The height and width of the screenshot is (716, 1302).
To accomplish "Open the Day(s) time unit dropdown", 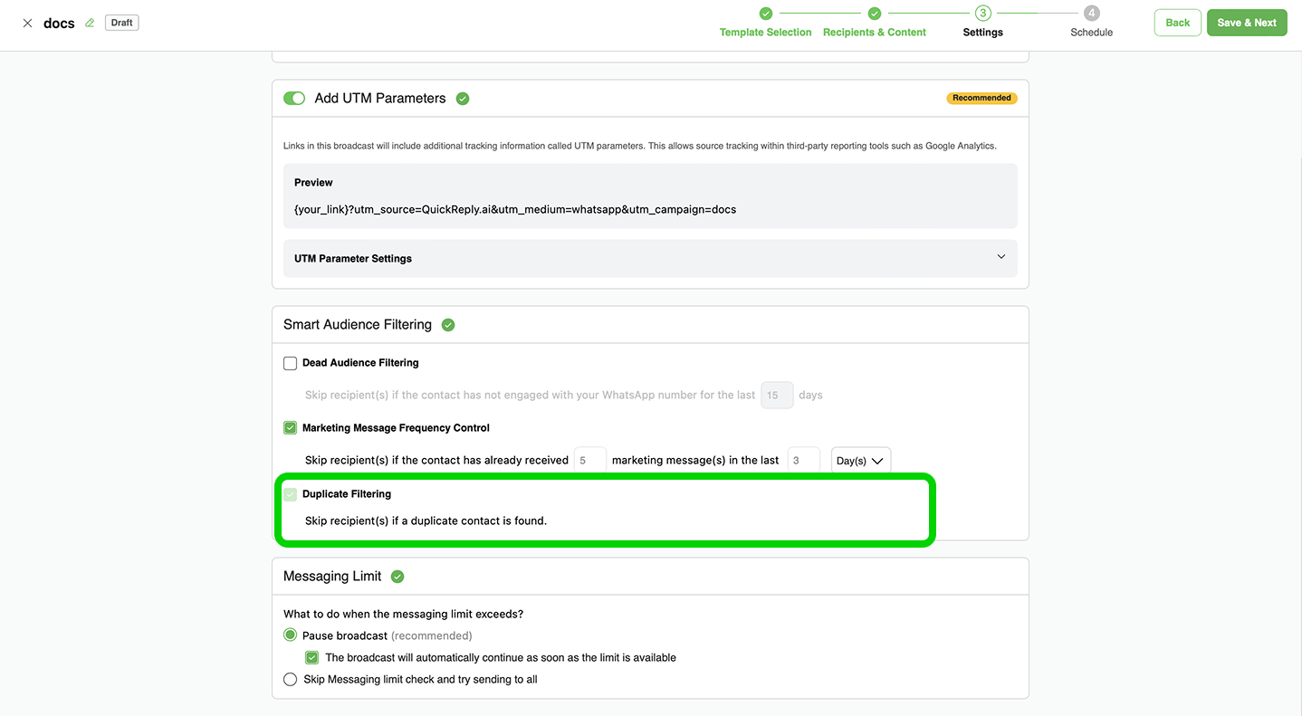I will tap(860, 461).
